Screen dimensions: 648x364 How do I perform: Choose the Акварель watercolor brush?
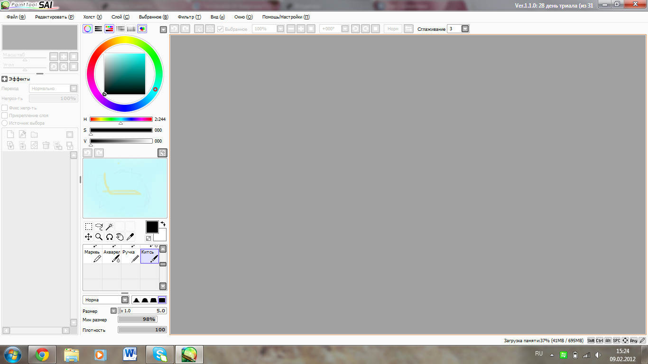click(112, 256)
